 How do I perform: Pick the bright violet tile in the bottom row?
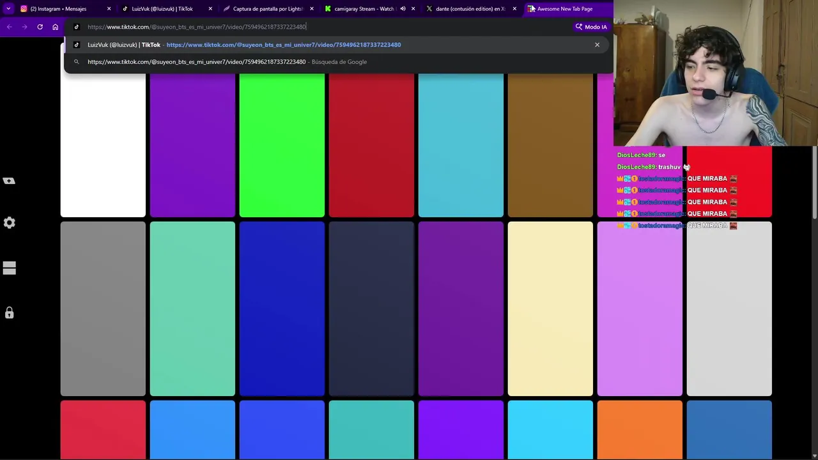461,430
